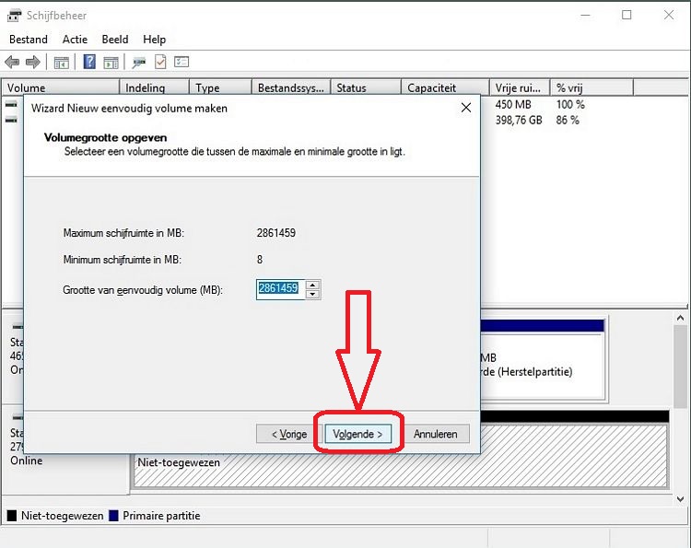Sort by Bestandssys... column header
The height and width of the screenshot is (548, 691).
click(291, 87)
